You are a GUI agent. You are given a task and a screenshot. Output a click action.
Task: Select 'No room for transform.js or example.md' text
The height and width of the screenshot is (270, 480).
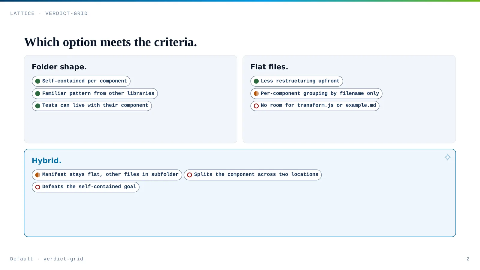pyautogui.click(x=318, y=105)
